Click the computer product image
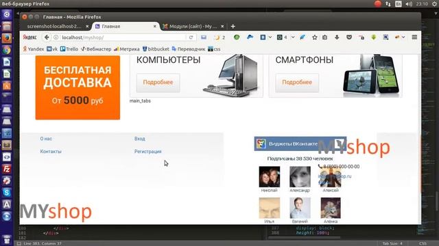The image size is (439, 246). (x=231, y=76)
